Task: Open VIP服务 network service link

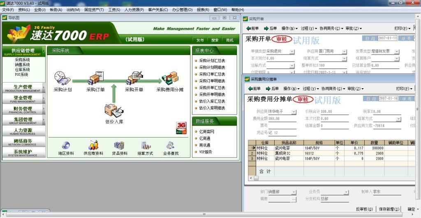Action: click(x=206, y=152)
